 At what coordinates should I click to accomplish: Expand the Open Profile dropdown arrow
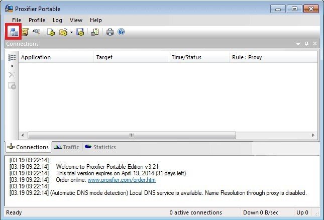[x=71, y=32]
